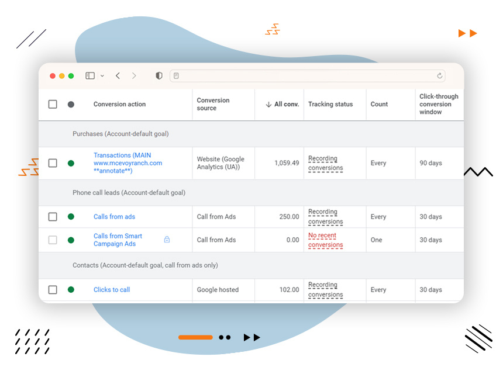Viewport: 503px width, 367px height.
Task: Click the status dot in the table header
Action: [71, 104]
